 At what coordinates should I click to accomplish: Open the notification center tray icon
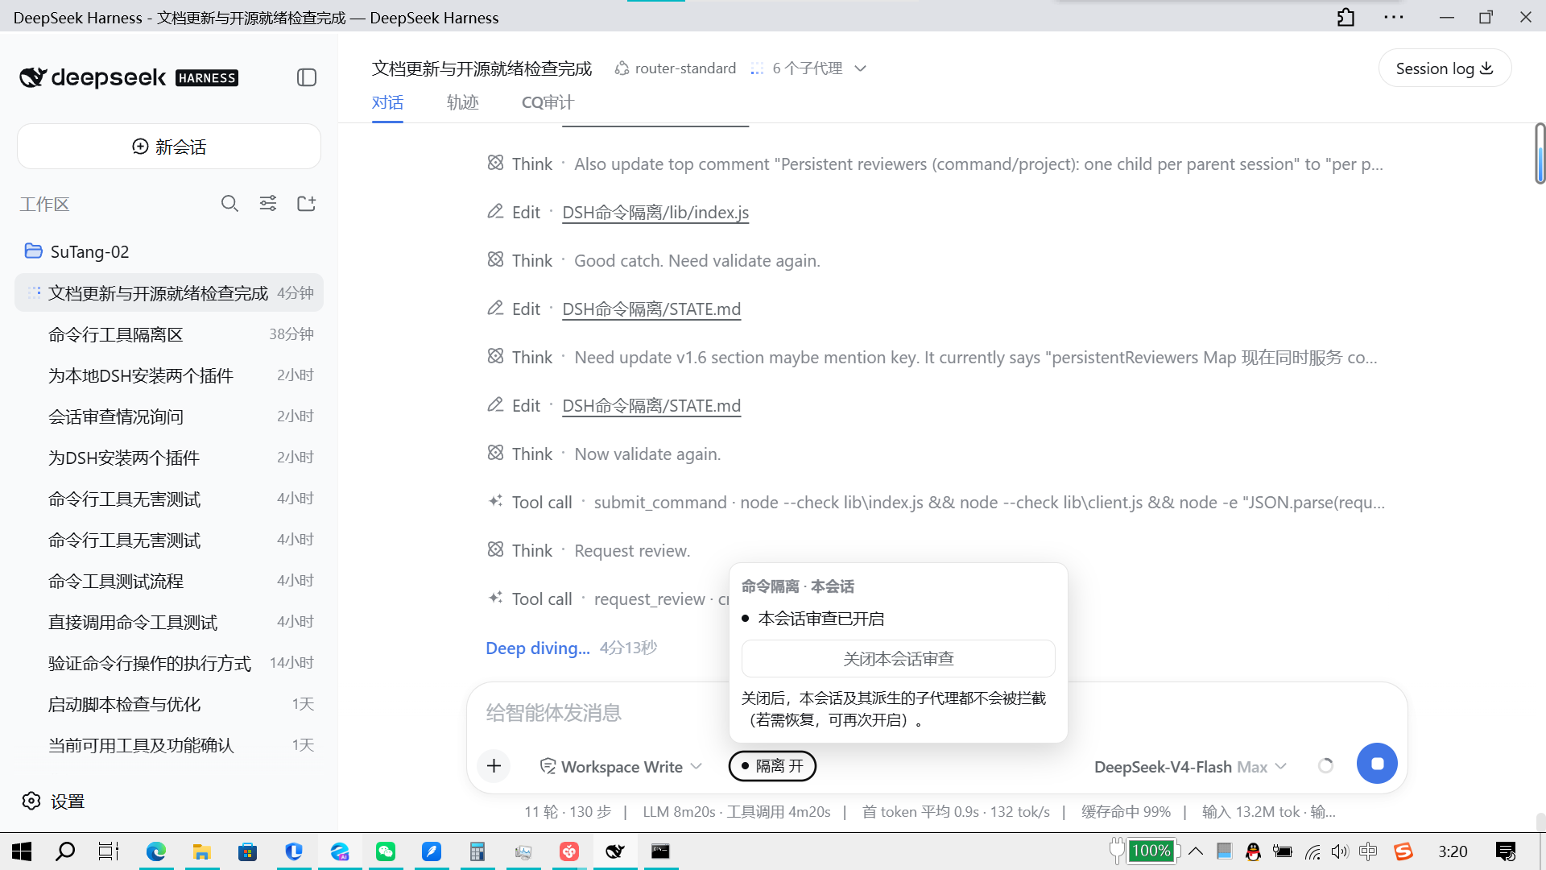1505,851
